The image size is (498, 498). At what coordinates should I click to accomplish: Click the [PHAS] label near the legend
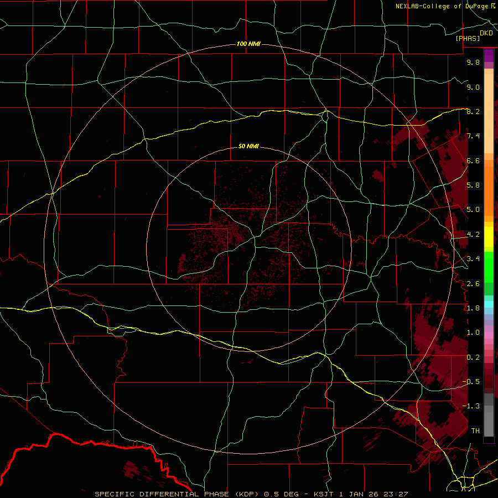pos(468,39)
